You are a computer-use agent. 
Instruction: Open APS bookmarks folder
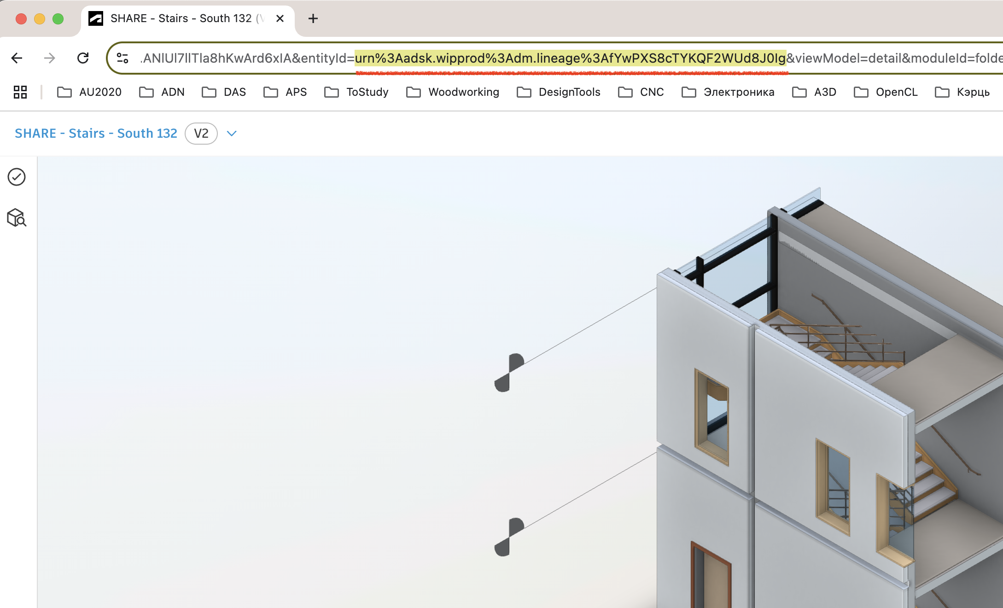click(x=286, y=92)
